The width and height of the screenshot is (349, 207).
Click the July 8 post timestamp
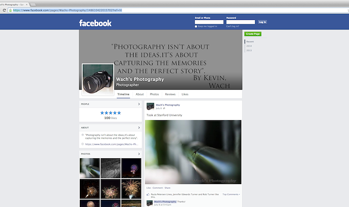tap(159, 108)
